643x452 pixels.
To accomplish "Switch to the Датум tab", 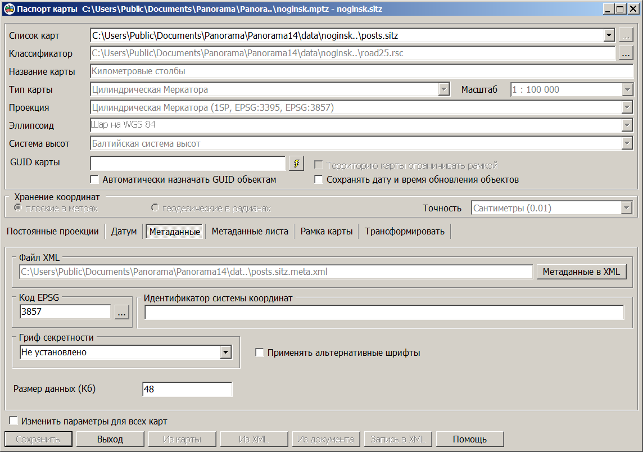I will [124, 232].
